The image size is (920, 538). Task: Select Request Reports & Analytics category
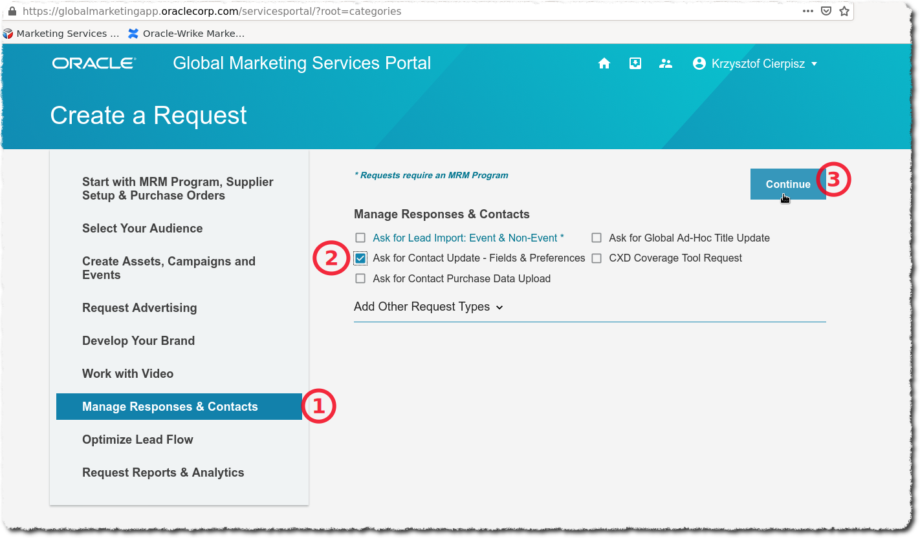[x=163, y=472]
